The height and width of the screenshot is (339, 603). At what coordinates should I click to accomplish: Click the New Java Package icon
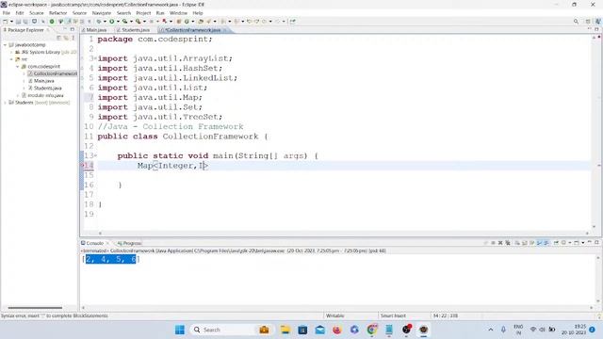(179, 22)
